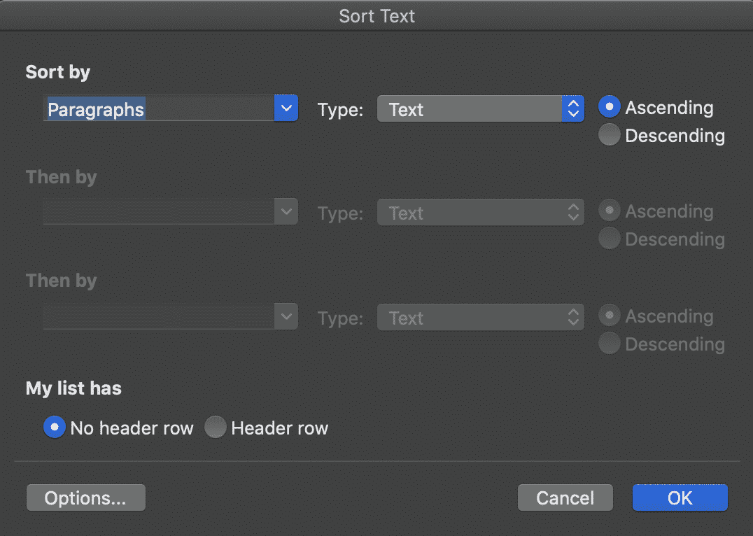
Task: Select the "Header row" option
Action: (x=216, y=427)
